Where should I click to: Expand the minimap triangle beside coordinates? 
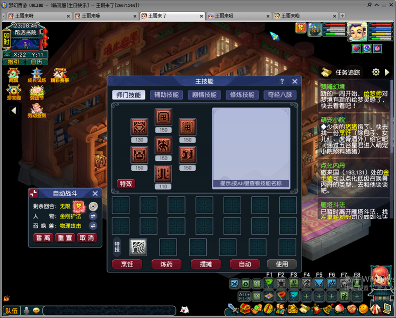tap(7, 55)
